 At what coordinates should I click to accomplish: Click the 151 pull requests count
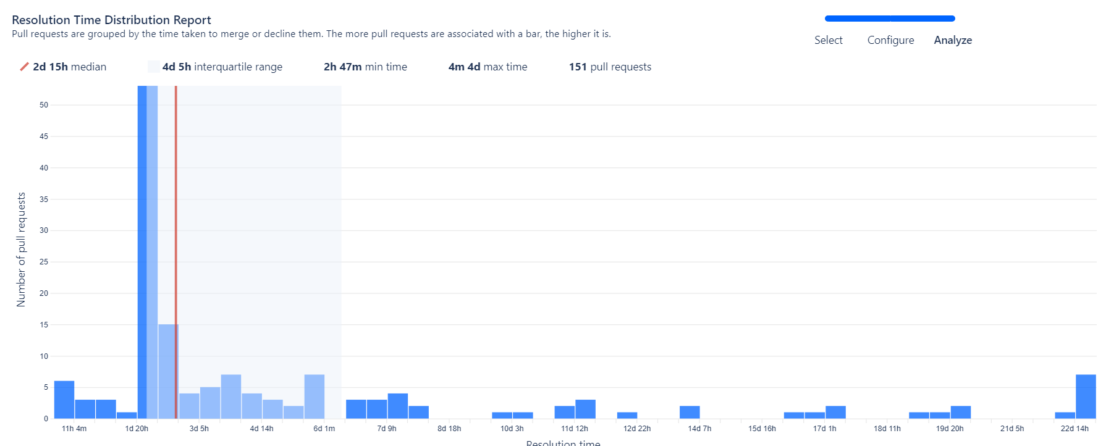click(x=610, y=67)
